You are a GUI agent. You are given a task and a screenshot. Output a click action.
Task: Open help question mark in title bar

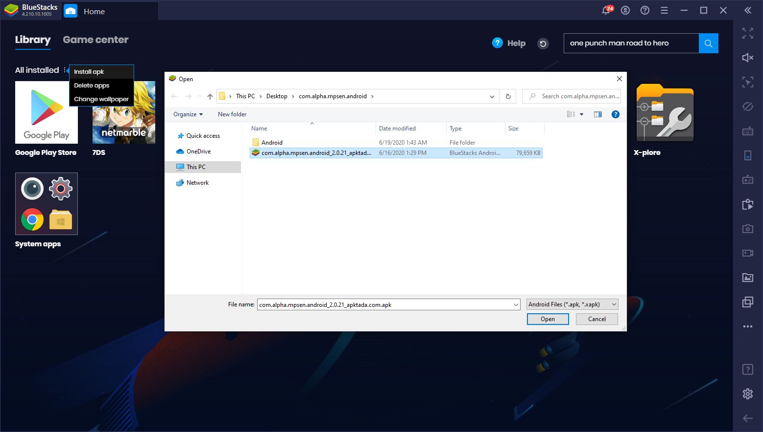point(645,10)
